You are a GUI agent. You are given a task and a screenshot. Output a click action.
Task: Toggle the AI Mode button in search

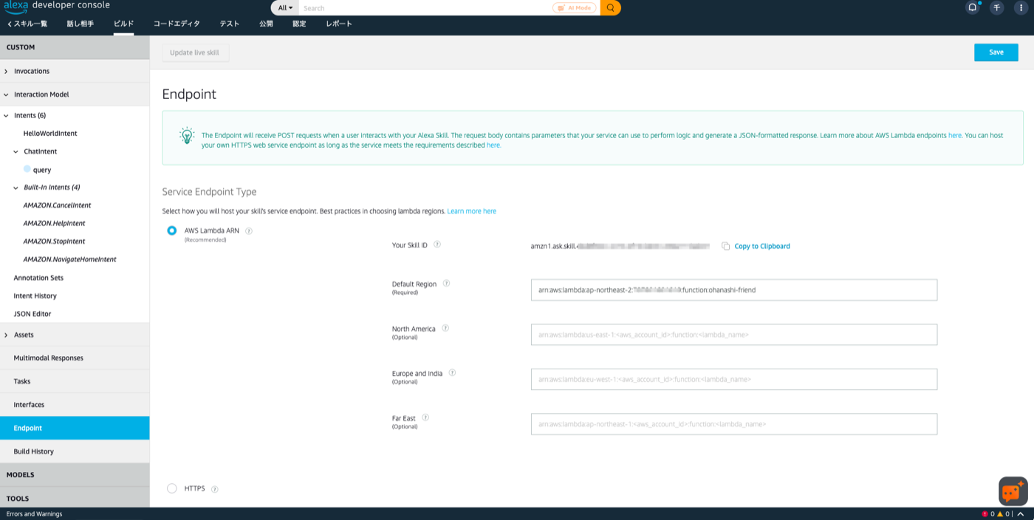(574, 8)
